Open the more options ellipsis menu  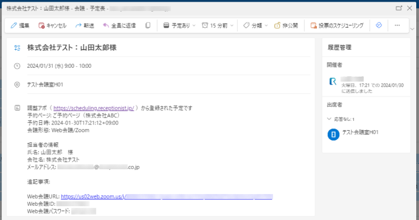pyautogui.click(x=397, y=25)
